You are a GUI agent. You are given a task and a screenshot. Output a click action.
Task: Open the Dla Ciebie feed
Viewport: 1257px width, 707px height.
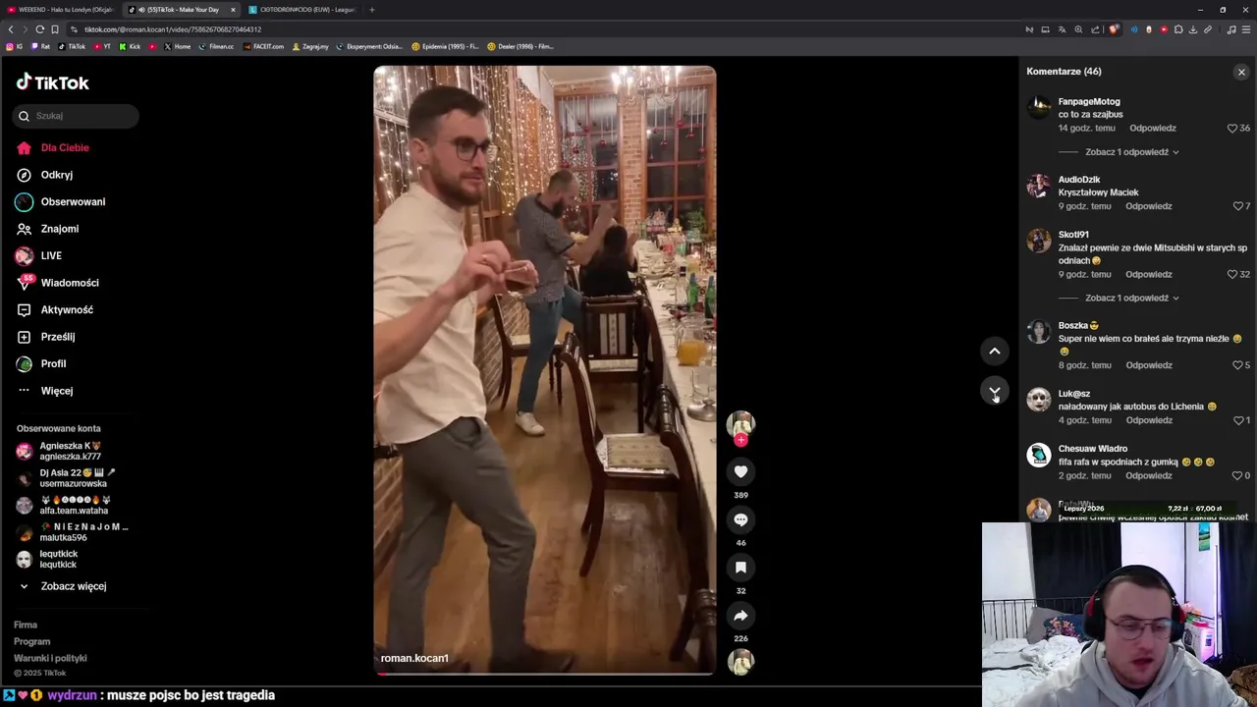[x=65, y=147]
